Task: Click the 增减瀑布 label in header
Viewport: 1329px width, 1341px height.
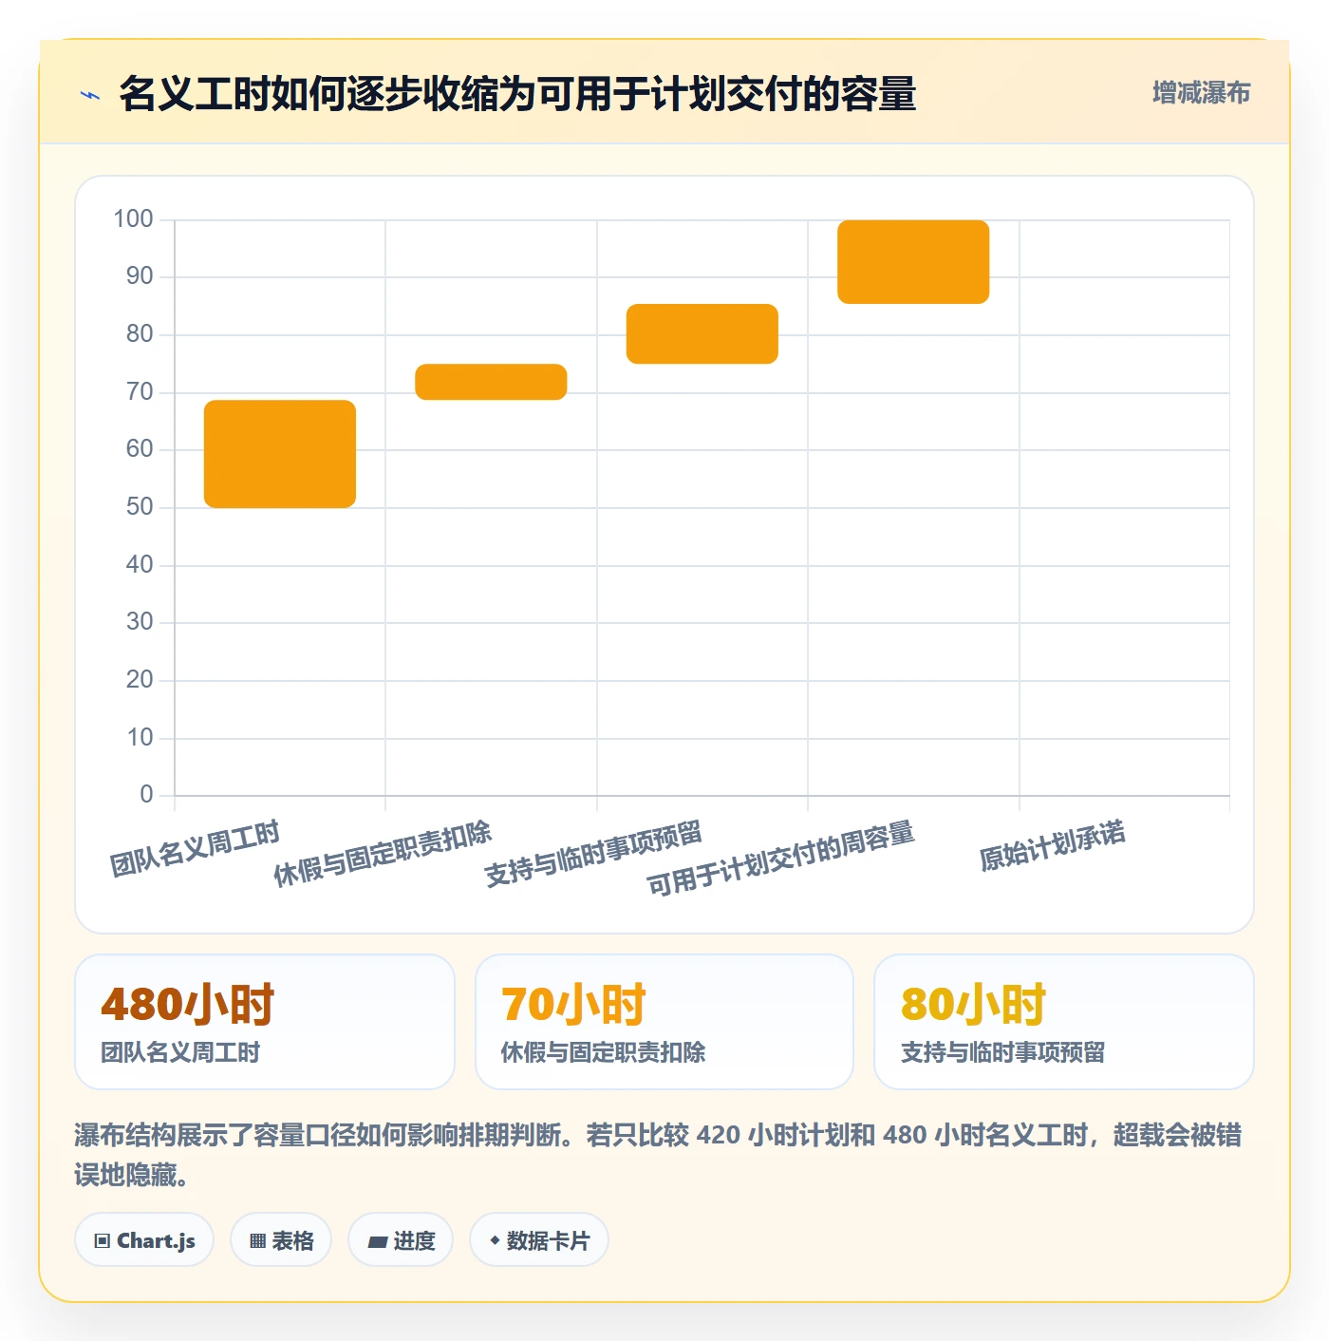Action: [x=1201, y=93]
